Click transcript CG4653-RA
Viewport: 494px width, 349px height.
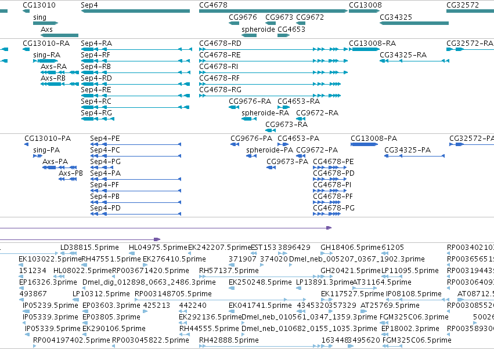[283, 107]
